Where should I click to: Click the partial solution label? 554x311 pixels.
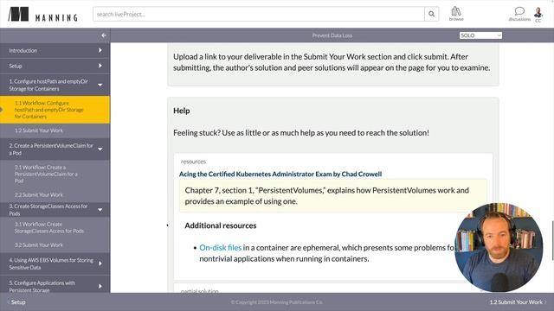[x=200, y=291]
